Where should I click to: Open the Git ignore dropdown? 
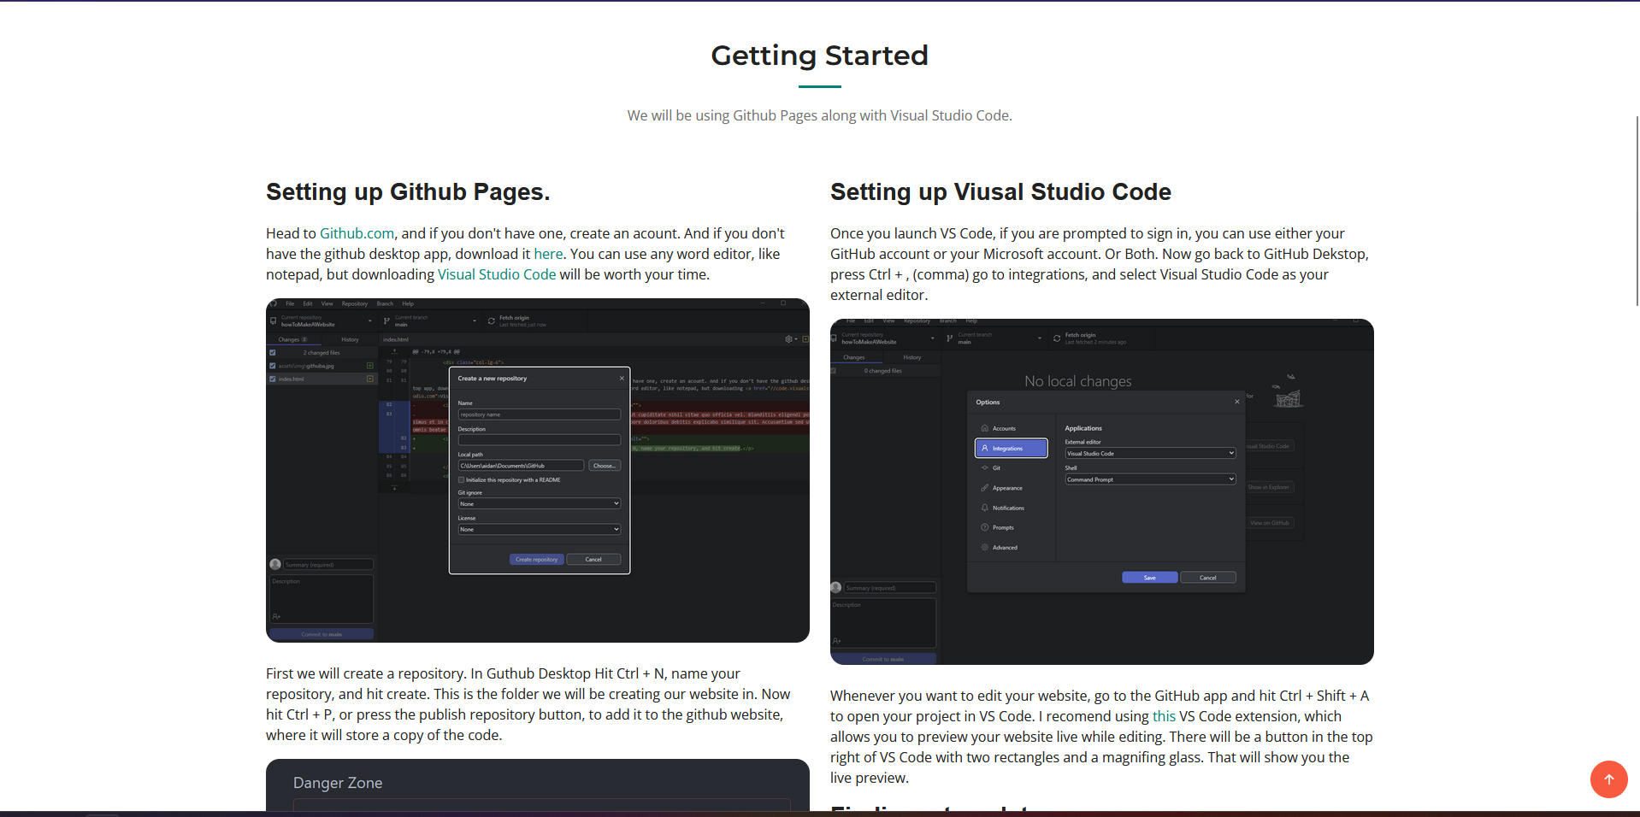(x=539, y=504)
